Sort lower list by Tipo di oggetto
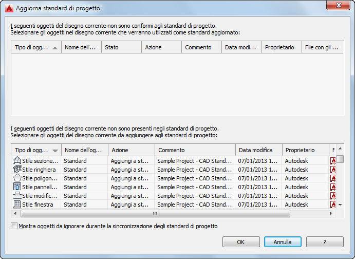The width and height of the screenshot is (355, 259). 36,150
